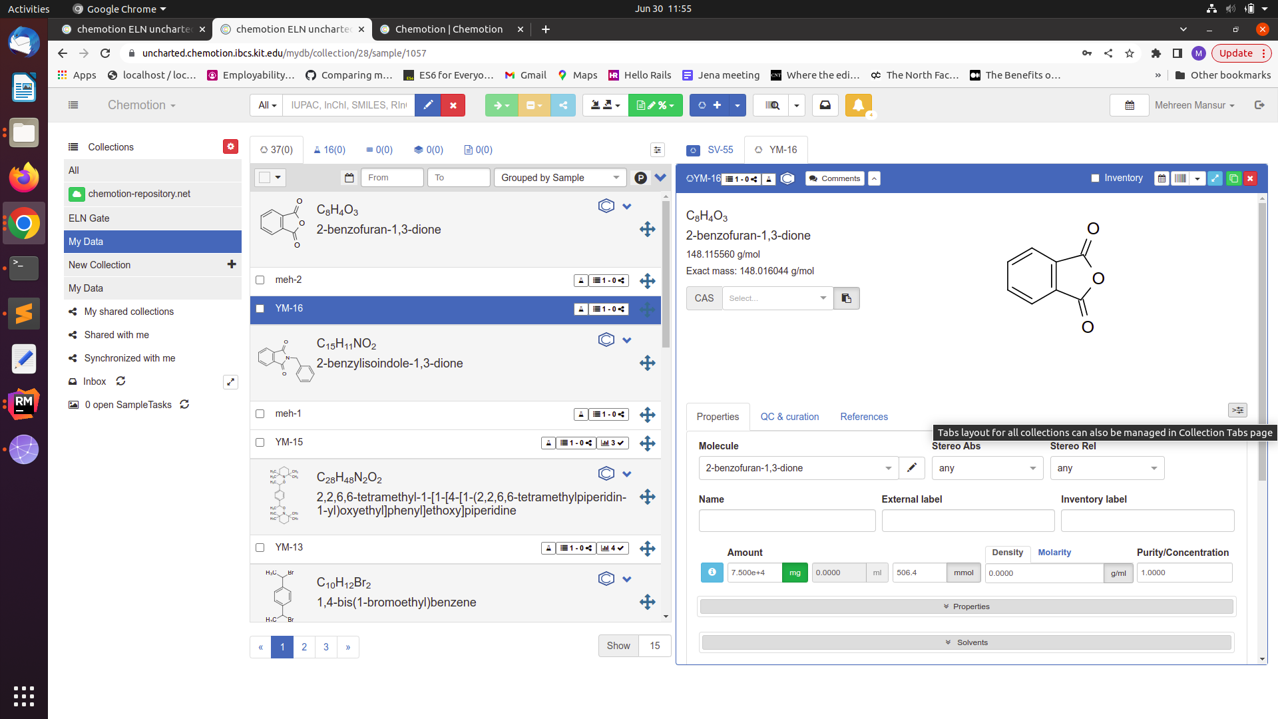Switch to QC & curation tab
The height and width of the screenshot is (719, 1278).
[x=789, y=417]
